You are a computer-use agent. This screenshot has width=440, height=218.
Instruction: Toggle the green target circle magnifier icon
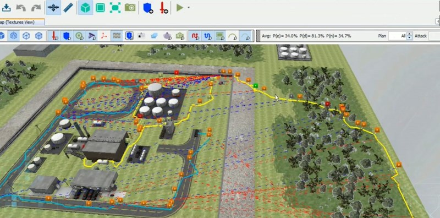[x=79, y=36]
